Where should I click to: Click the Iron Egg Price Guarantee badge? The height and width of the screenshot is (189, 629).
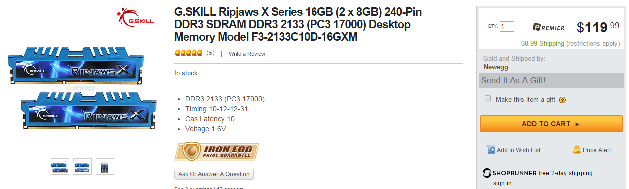click(217, 151)
